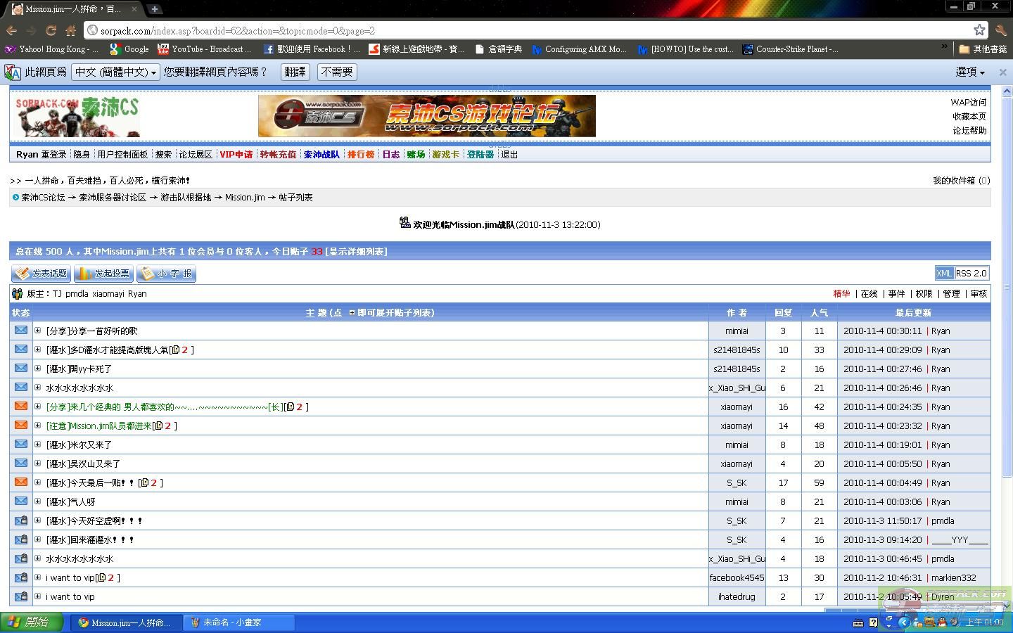Screen dimensions: 1013x633
Task: Open a new browser tab
Action: (x=155, y=9)
